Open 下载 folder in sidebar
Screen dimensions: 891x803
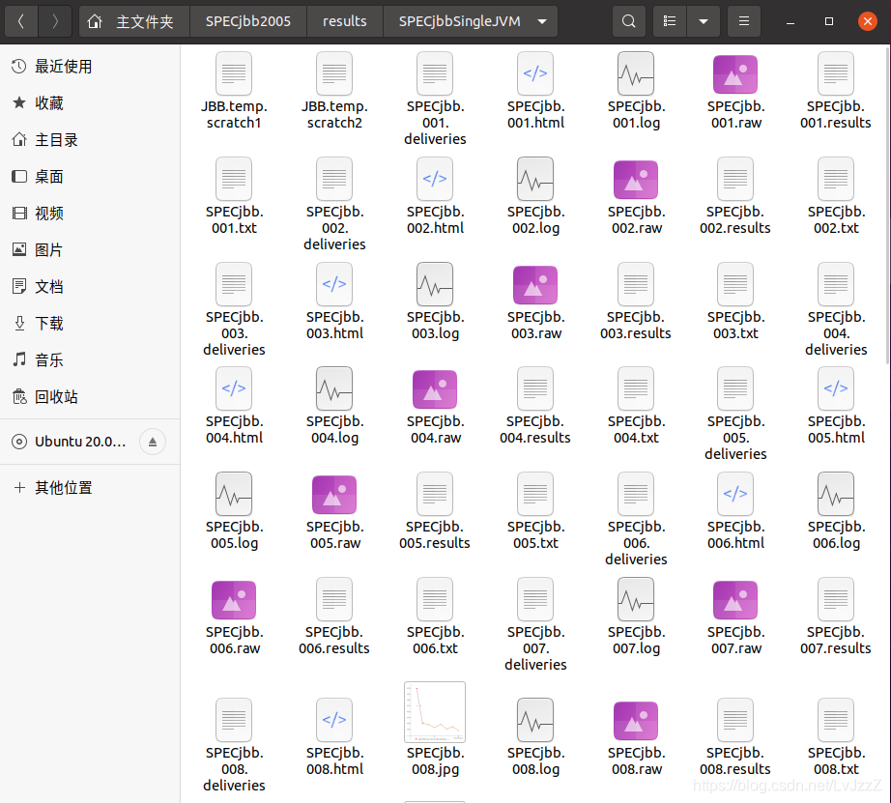coord(90,324)
